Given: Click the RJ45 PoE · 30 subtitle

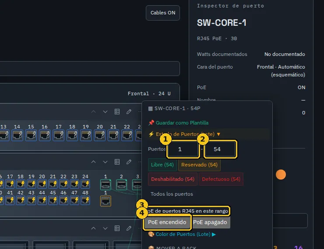Looking at the screenshot, I should [x=217, y=38].
